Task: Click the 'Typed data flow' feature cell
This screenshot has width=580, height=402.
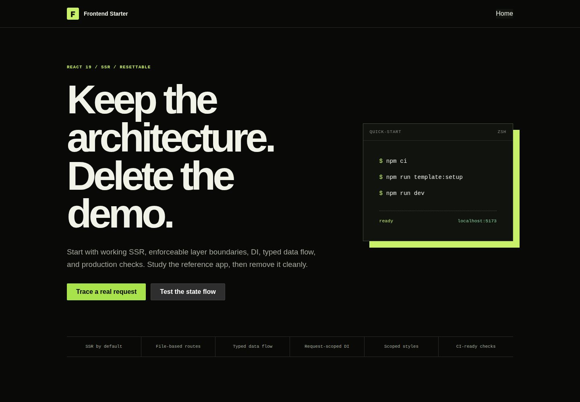Action: click(x=253, y=347)
